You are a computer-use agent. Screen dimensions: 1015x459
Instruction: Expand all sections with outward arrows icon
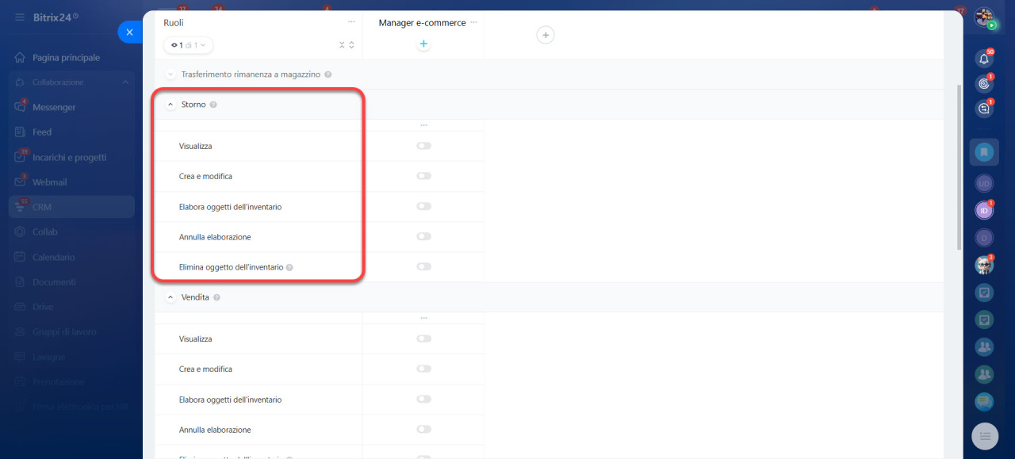pyautogui.click(x=351, y=45)
